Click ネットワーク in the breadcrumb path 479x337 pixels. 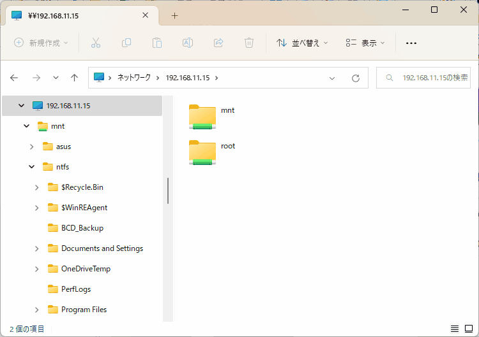point(134,78)
